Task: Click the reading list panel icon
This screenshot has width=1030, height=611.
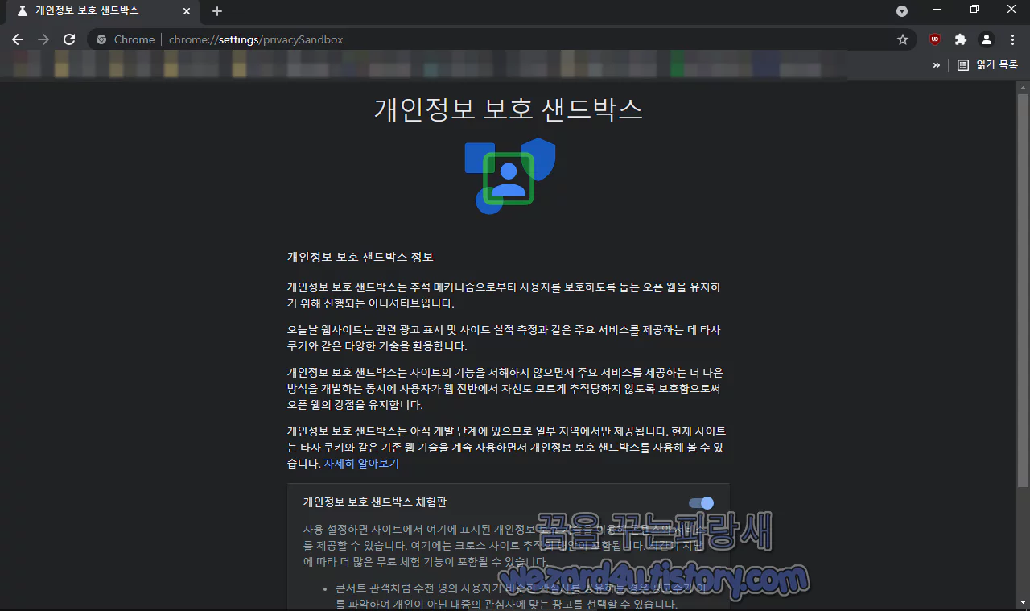Action: pyautogui.click(x=962, y=65)
